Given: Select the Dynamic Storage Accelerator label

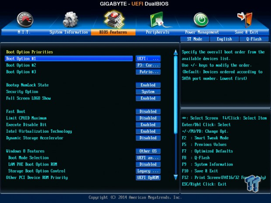Looking at the screenshot, I should [35, 138].
